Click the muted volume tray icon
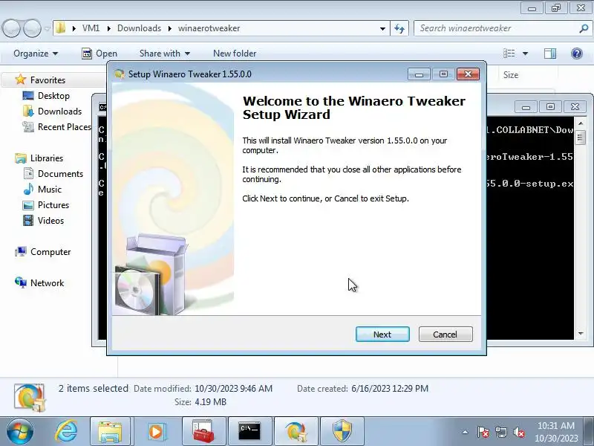Screen dimensions: 594x446 point(519,432)
